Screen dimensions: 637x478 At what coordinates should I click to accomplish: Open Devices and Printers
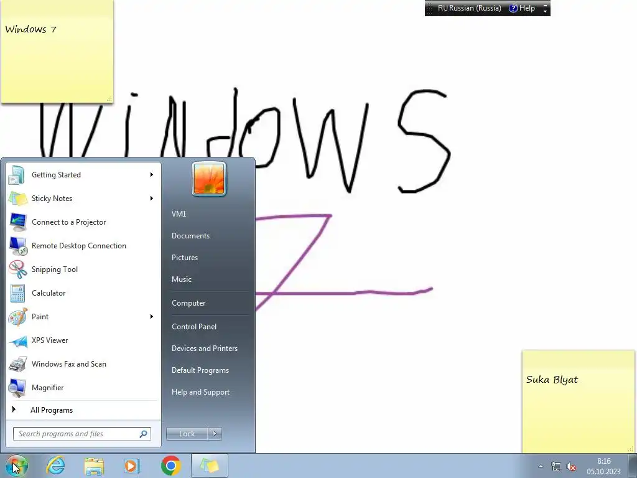pyautogui.click(x=204, y=349)
